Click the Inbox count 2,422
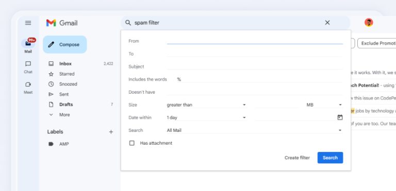Image resolution: width=396 pixels, height=191 pixels. coord(108,64)
